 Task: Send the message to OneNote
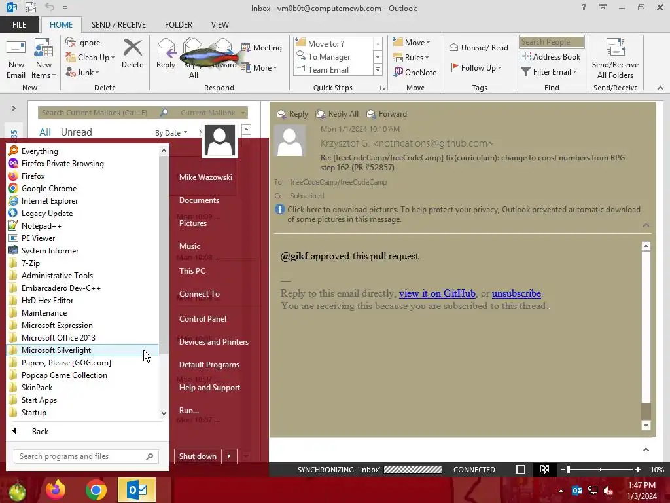(x=415, y=72)
